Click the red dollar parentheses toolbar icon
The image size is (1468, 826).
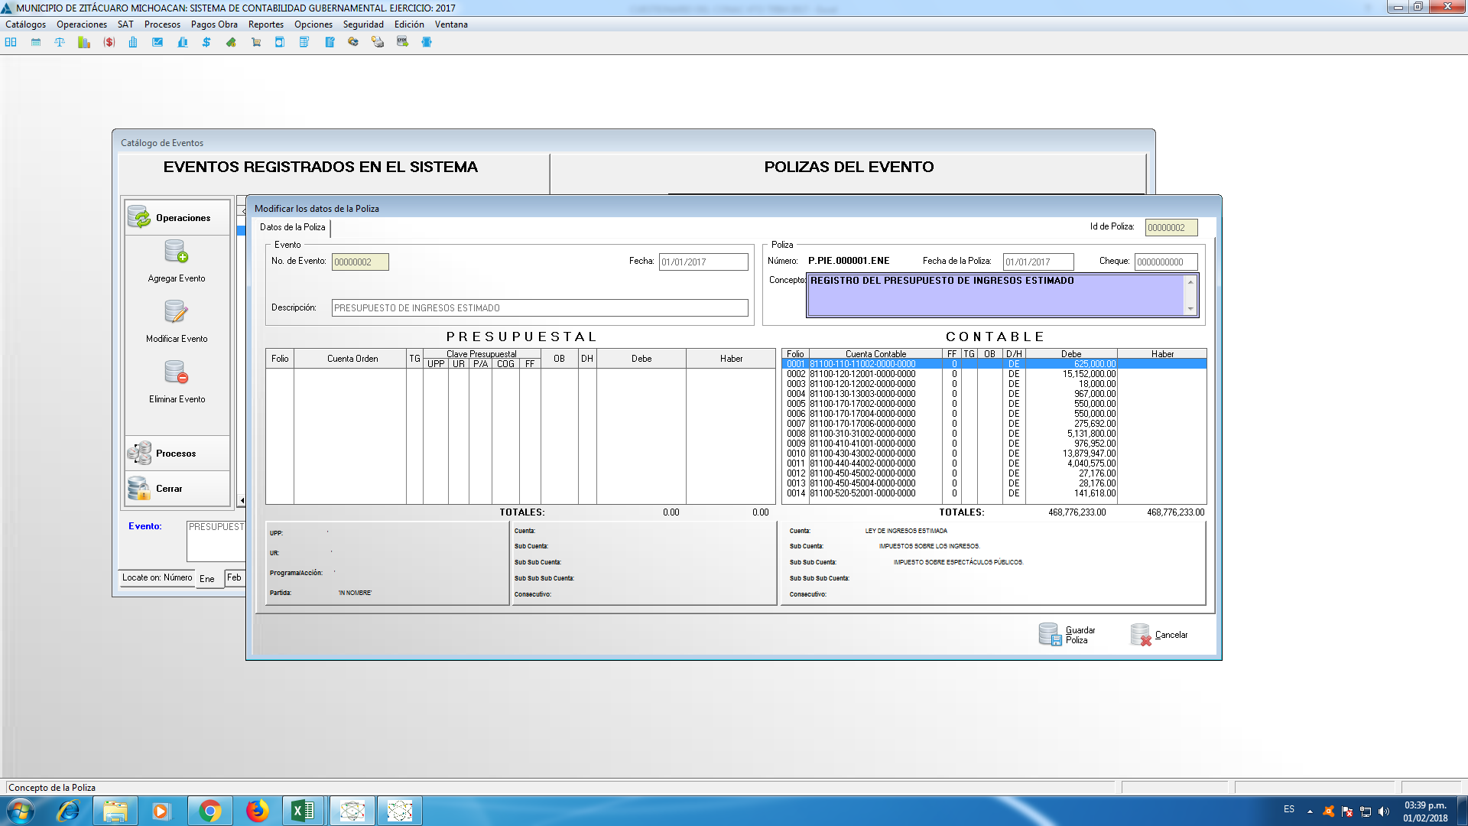pos(109,42)
